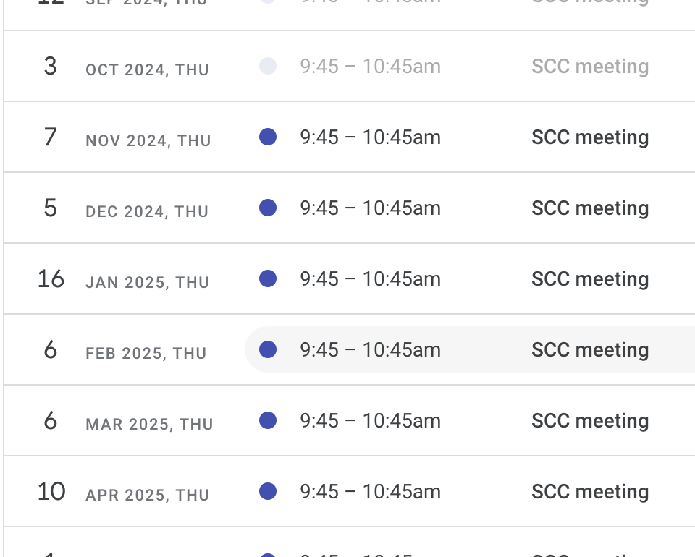695x557 pixels.
Task: Select date number 10 for Apr 2025
Action: [51, 491]
